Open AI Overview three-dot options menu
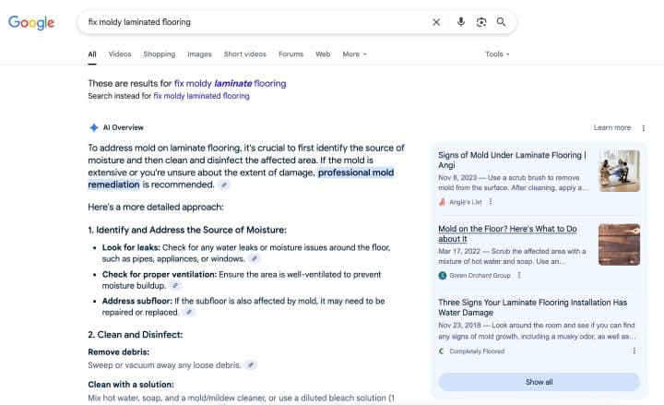The height and width of the screenshot is (405, 664). (x=643, y=127)
